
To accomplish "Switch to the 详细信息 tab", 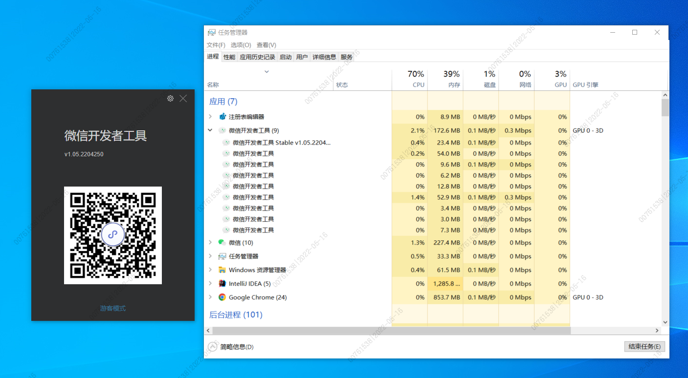I will [x=325, y=57].
